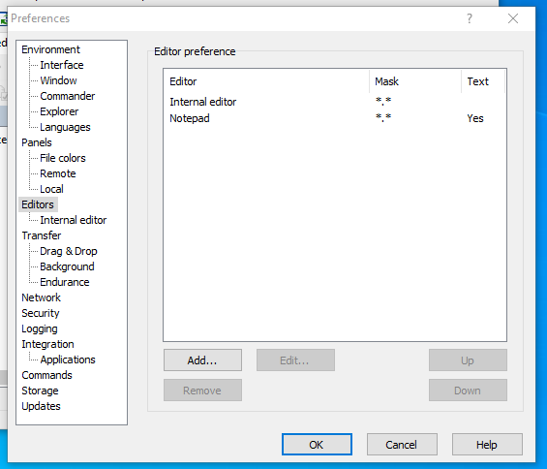Open the Help button at bottom
This screenshot has width=547, height=469.
coord(487,445)
